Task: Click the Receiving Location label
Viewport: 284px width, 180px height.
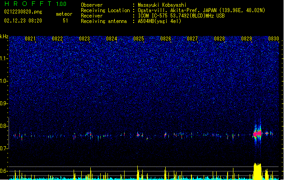Action: (105, 10)
